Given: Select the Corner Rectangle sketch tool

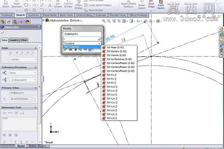Looking at the screenshot, I should (26, 5).
